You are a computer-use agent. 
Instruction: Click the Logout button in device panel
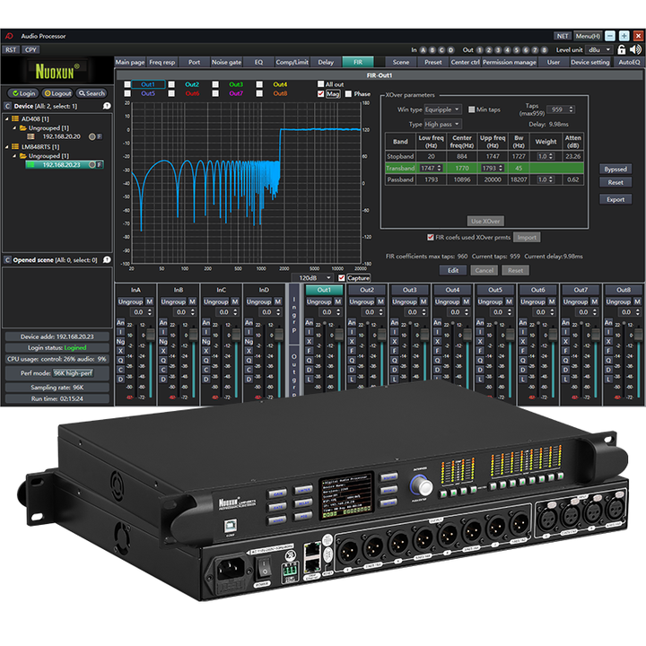pos(57,93)
